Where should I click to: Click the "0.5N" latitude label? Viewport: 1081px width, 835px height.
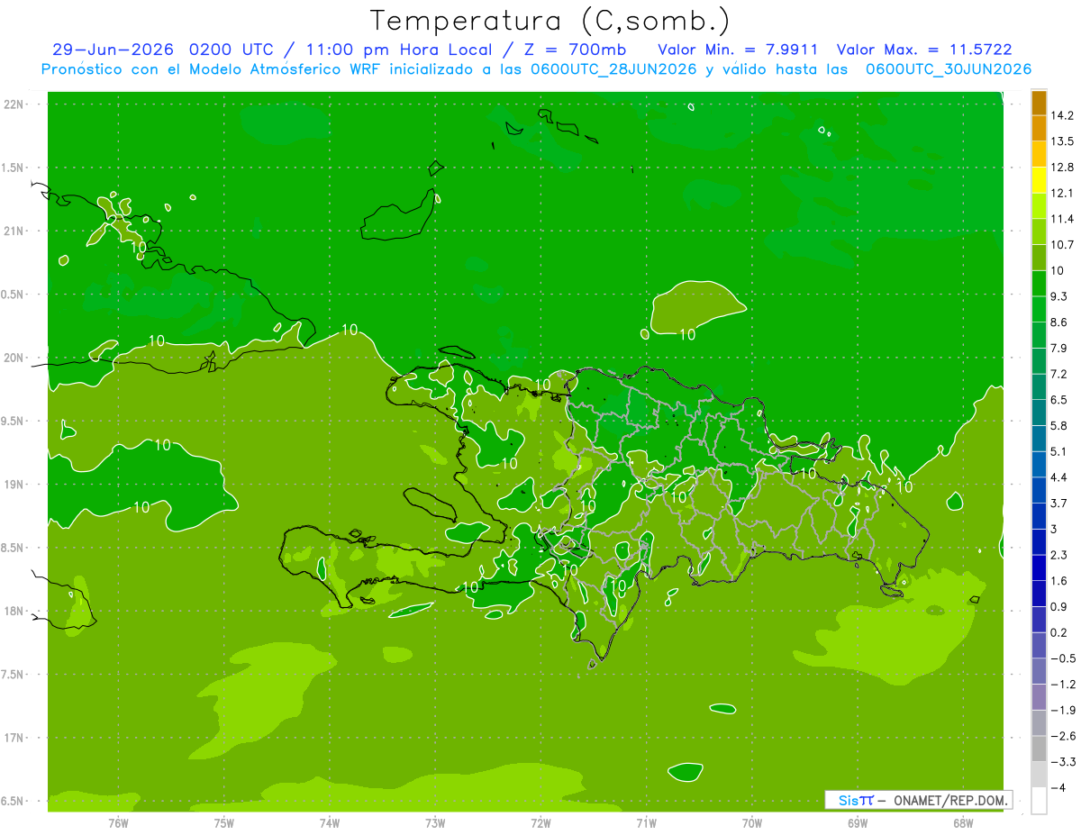pyautogui.click(x=12, y=295)
